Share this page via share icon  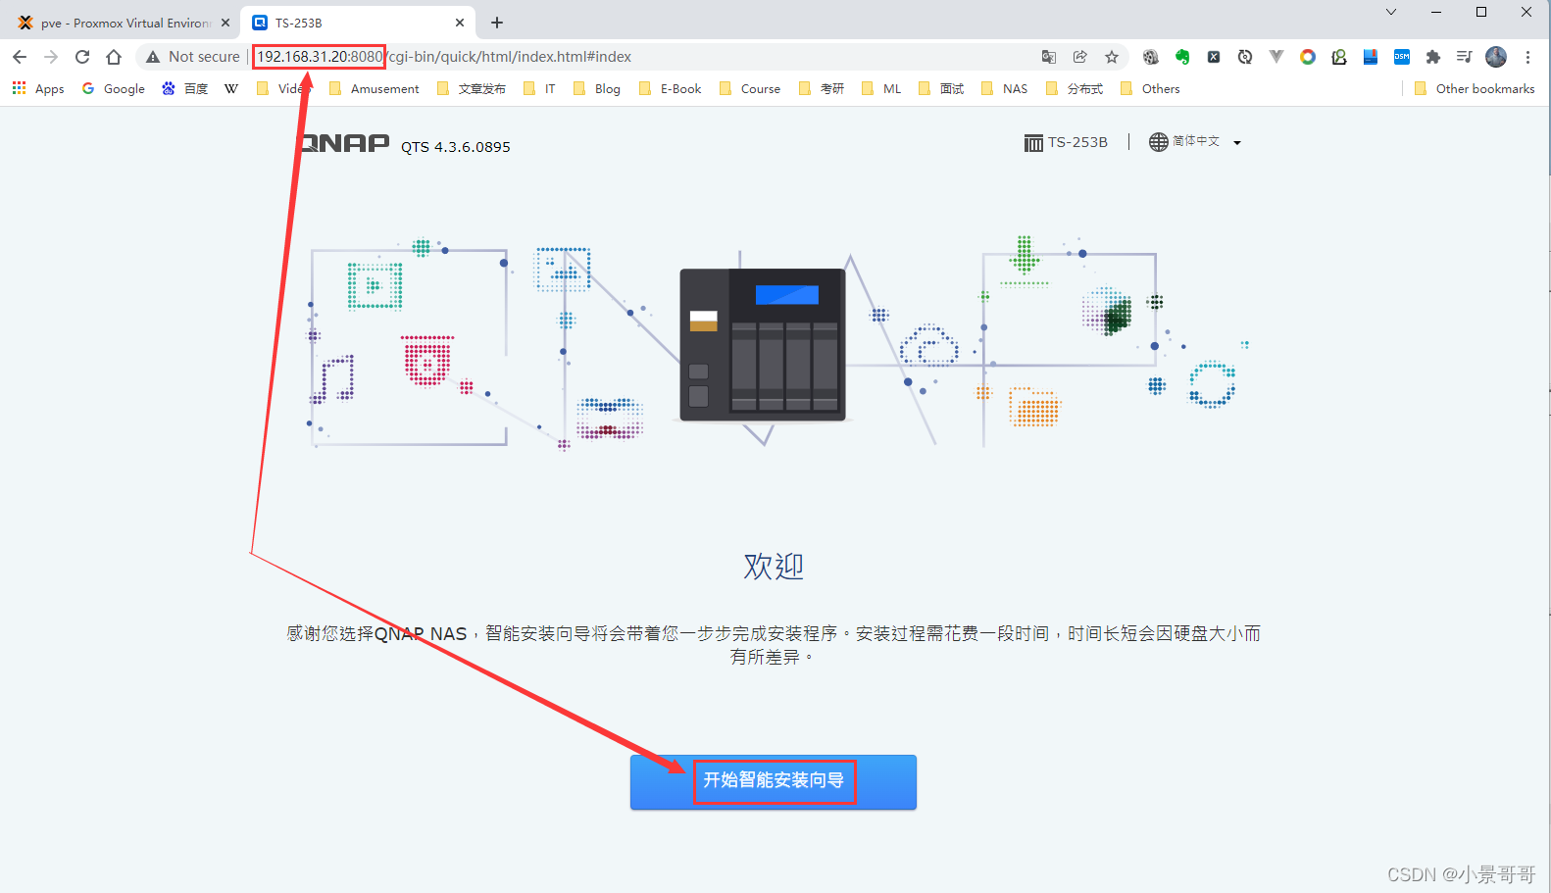pos(1080,57)
